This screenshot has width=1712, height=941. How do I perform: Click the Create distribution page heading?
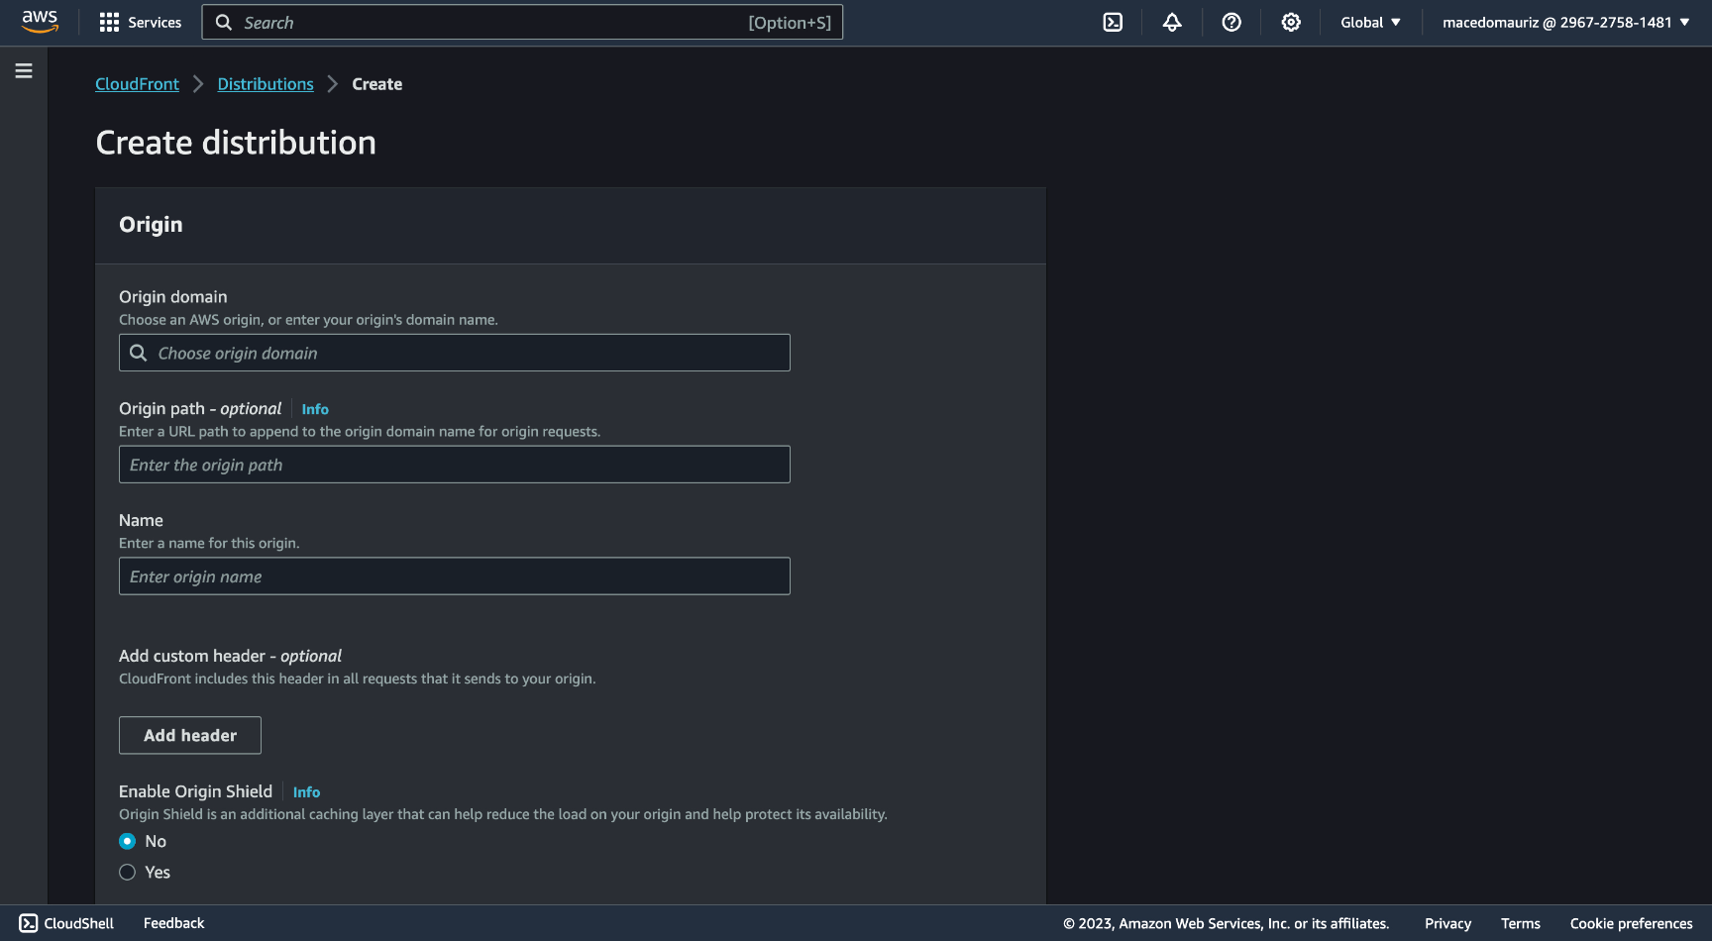(236, 143)
